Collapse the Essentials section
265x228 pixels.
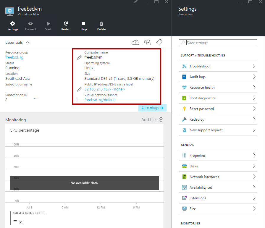click(28, 42)
